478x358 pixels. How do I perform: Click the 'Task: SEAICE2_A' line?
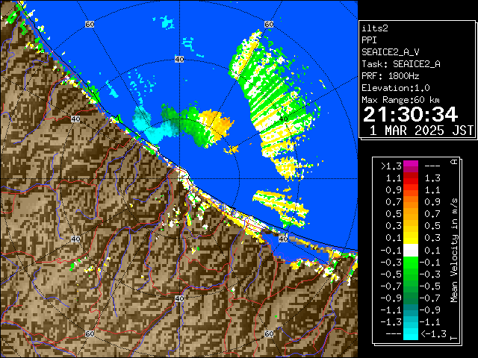tap(401, 64)
